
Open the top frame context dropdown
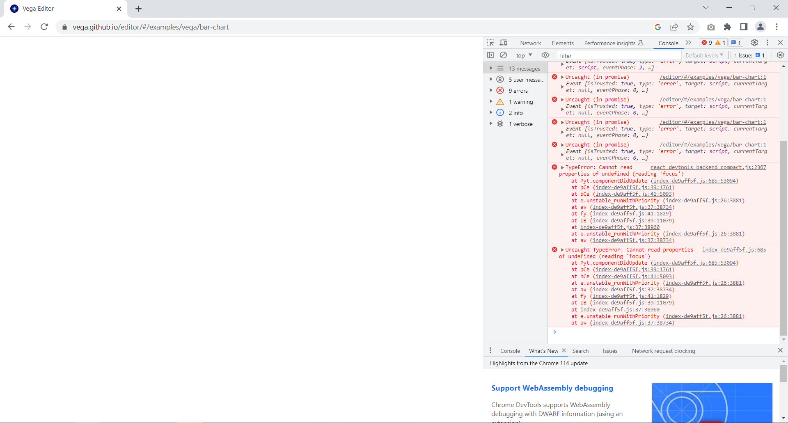pos(523,55)
